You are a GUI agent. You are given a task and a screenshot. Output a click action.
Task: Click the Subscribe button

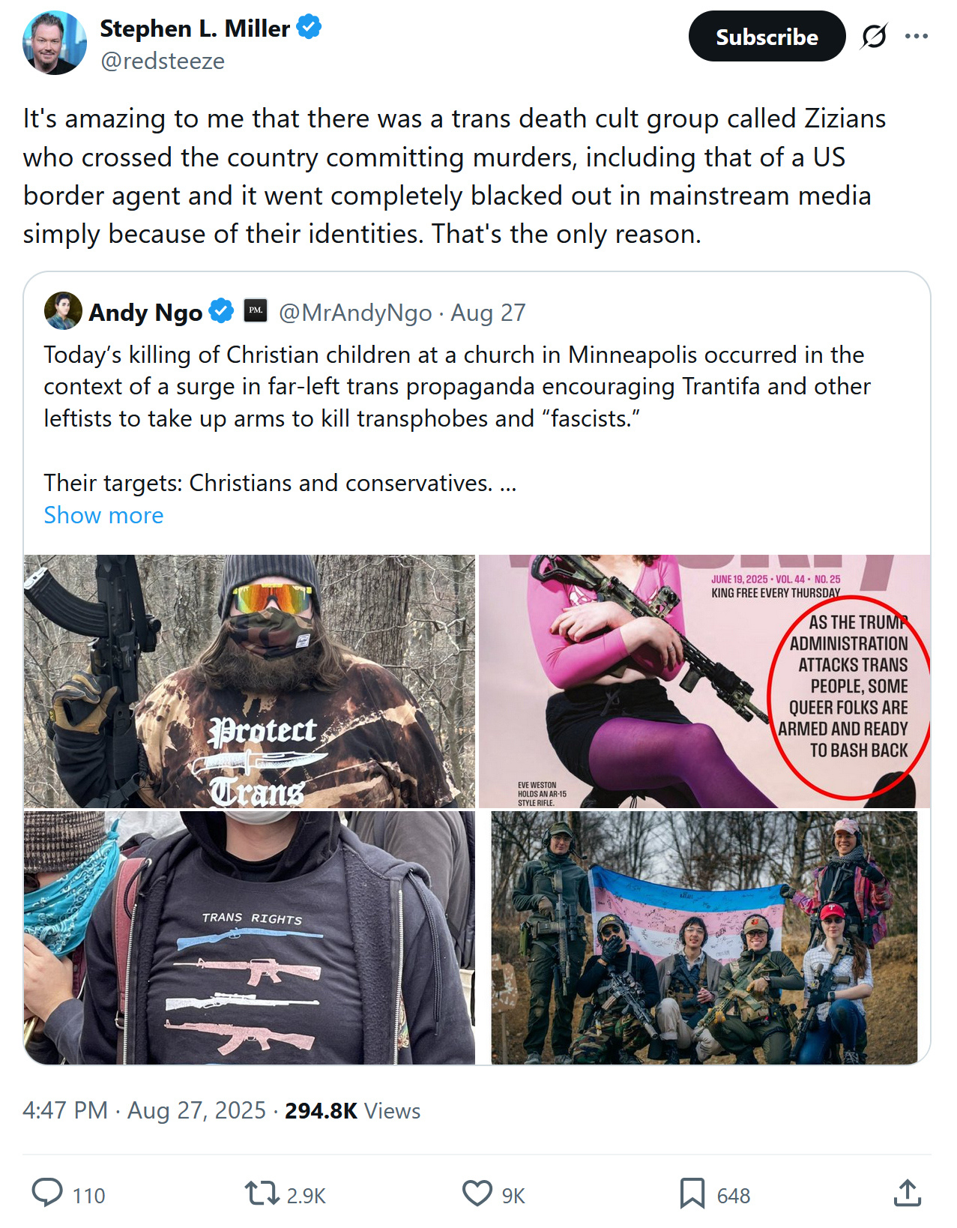coord(767,37)
